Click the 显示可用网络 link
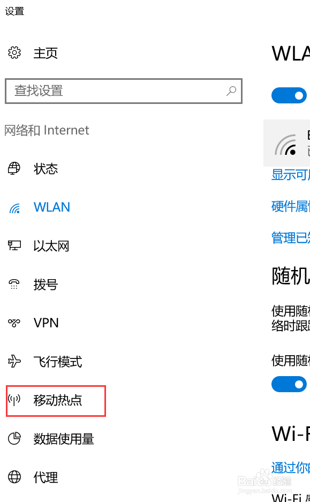 291,175
